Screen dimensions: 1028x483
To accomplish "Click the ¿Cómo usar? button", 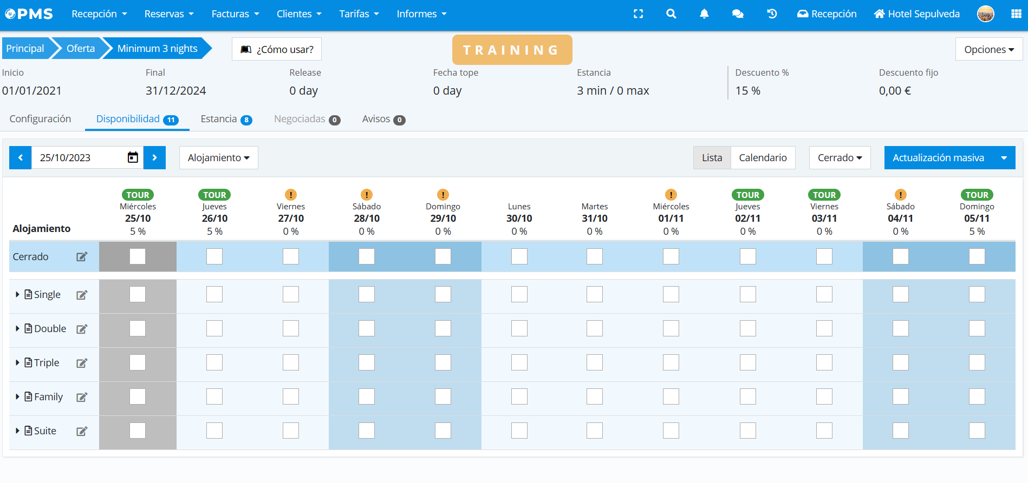I will pos(277,49).
